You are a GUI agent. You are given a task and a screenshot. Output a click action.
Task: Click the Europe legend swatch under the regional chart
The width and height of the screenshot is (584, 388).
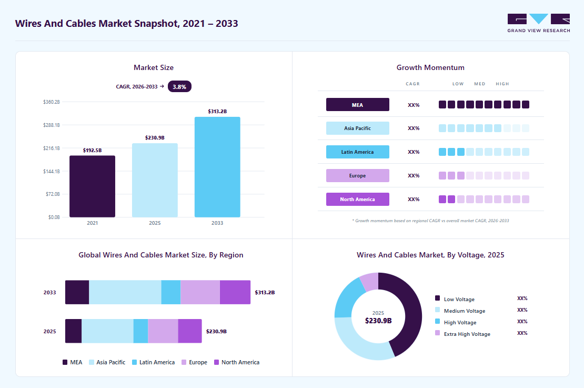coord(184,362)
